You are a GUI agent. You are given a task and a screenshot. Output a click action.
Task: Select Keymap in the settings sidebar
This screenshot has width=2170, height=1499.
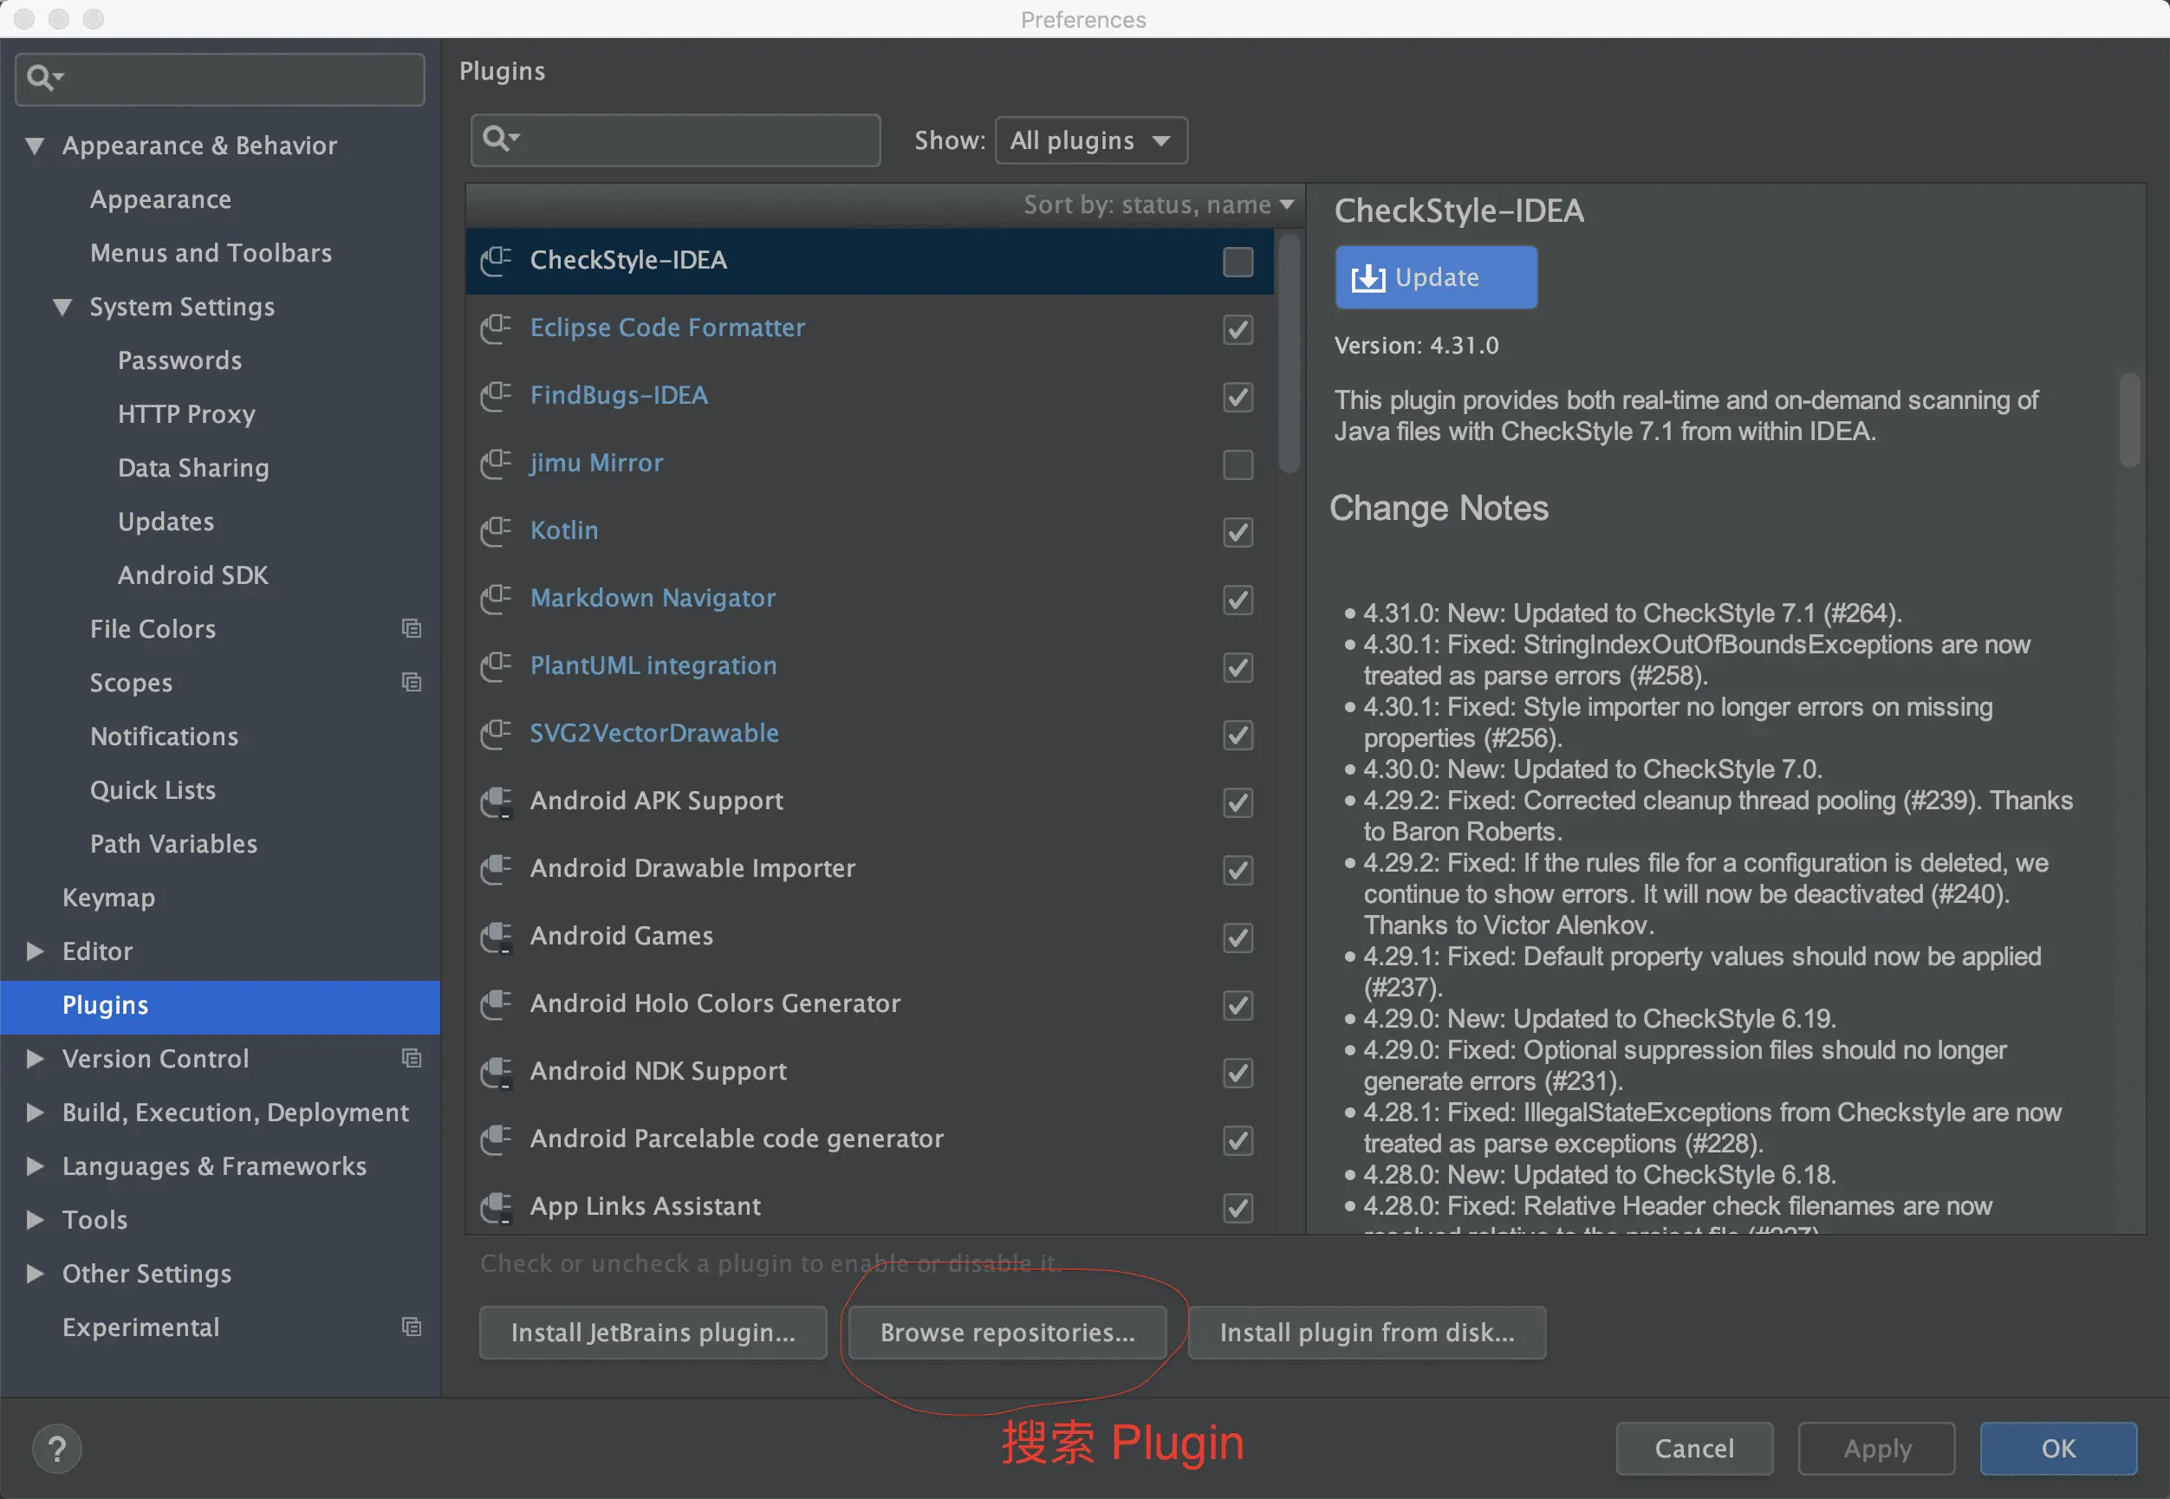(109, 898)
